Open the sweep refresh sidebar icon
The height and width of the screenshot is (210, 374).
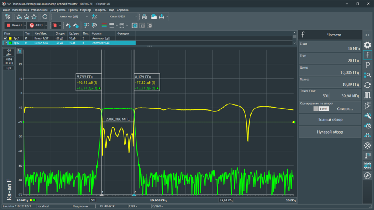pos(367,85)
